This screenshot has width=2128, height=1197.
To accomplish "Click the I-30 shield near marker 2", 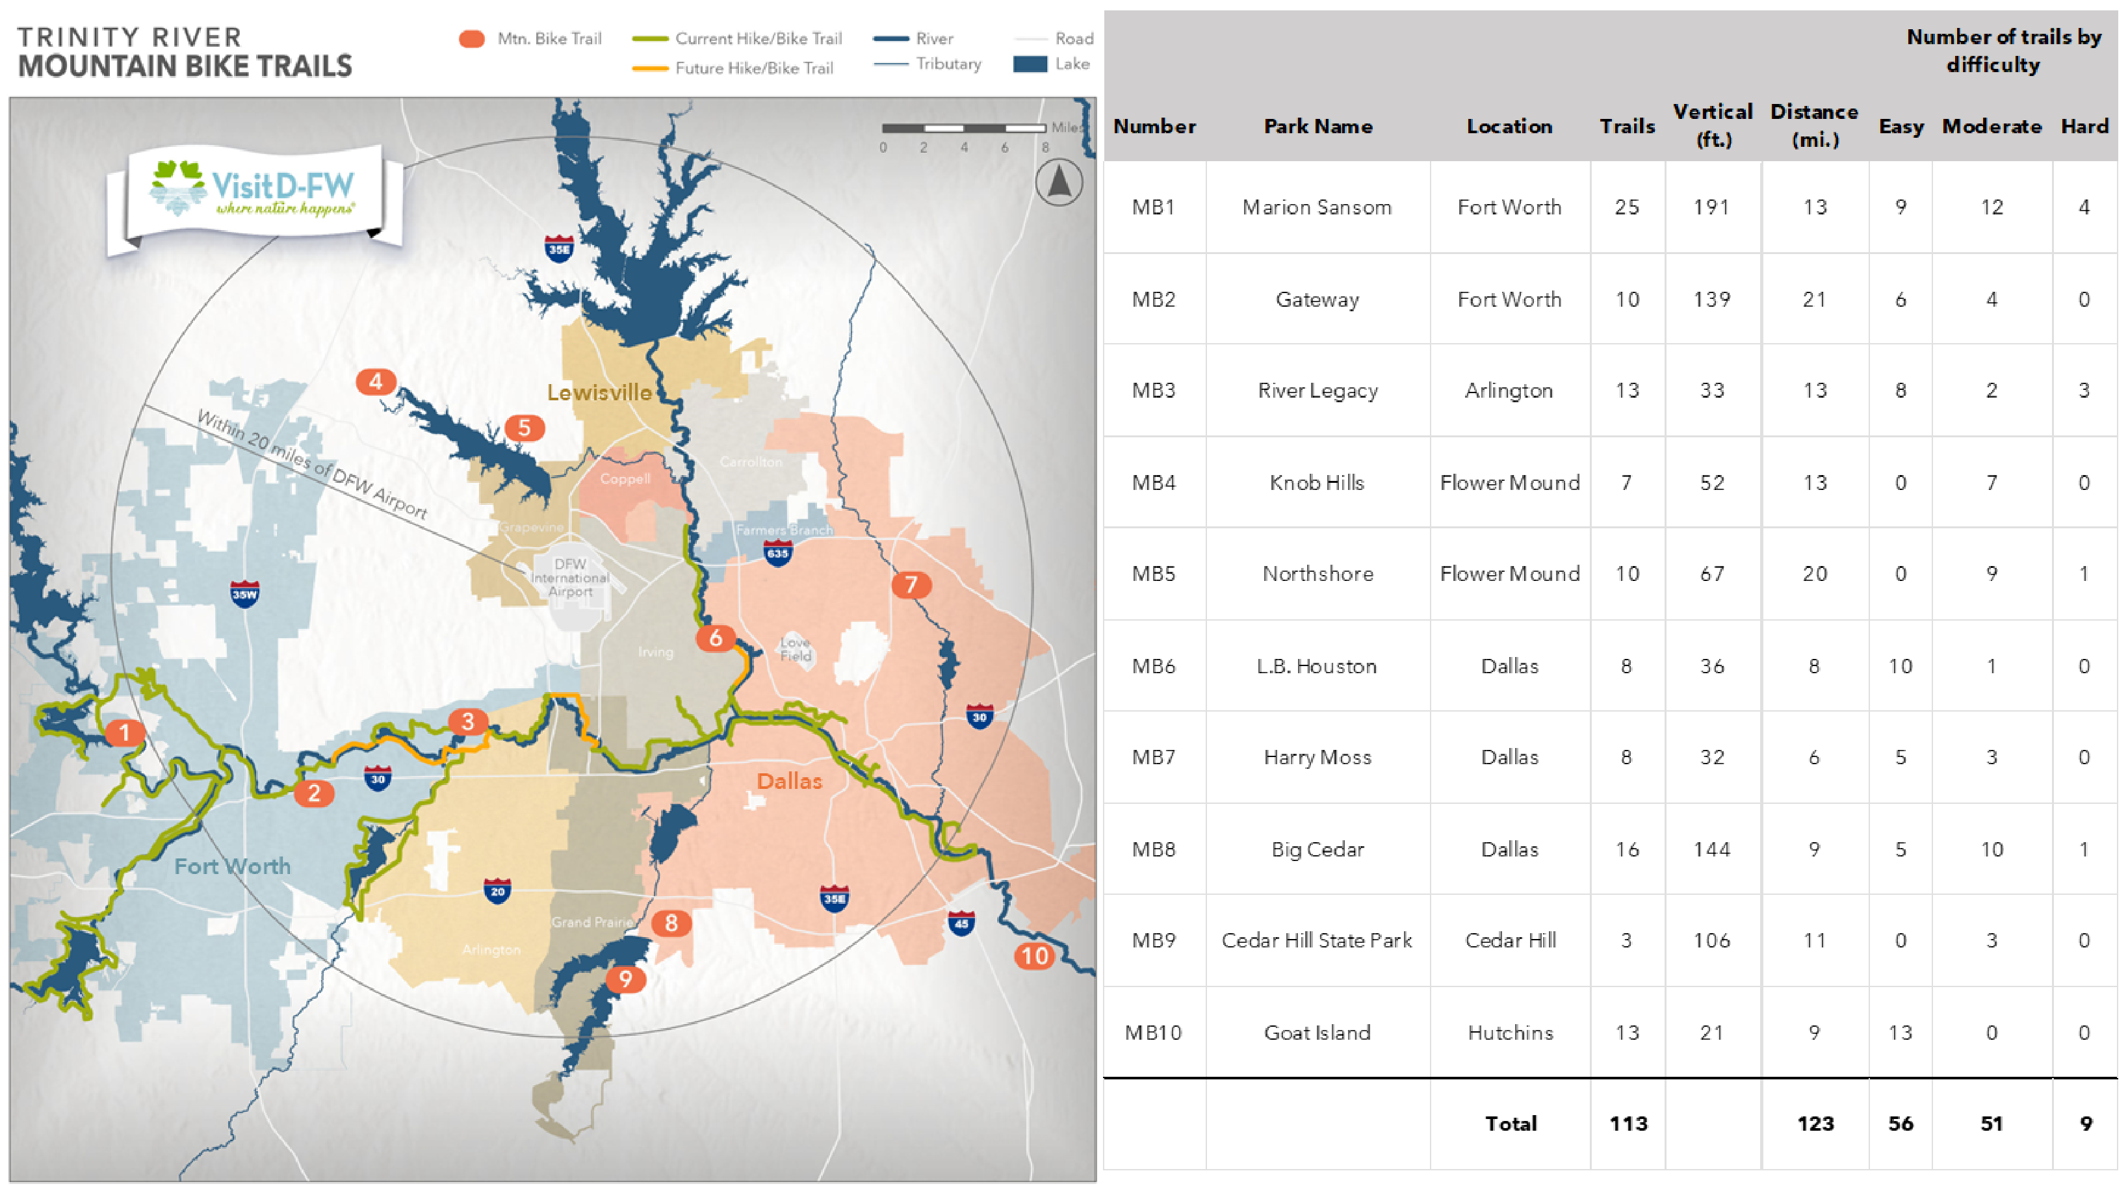I will click(x=378, y=777).
